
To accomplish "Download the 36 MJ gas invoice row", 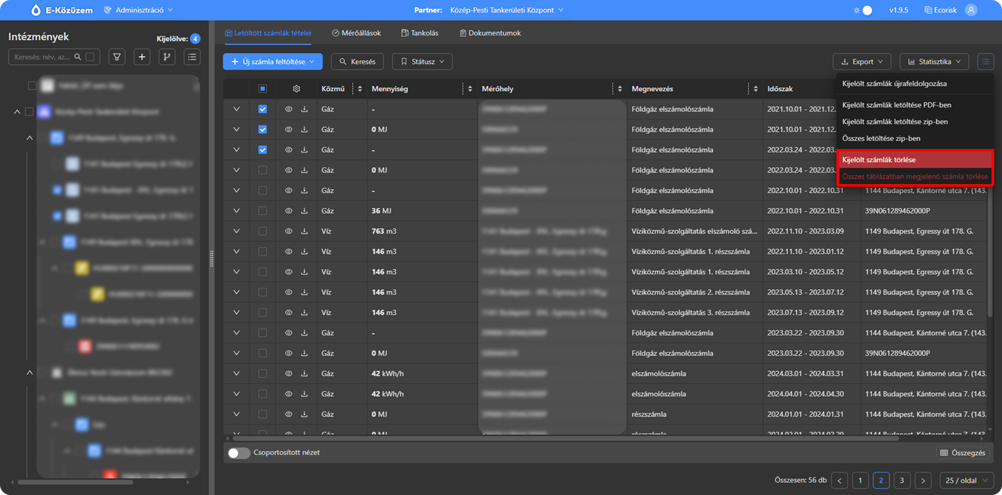I will point(304,211).
